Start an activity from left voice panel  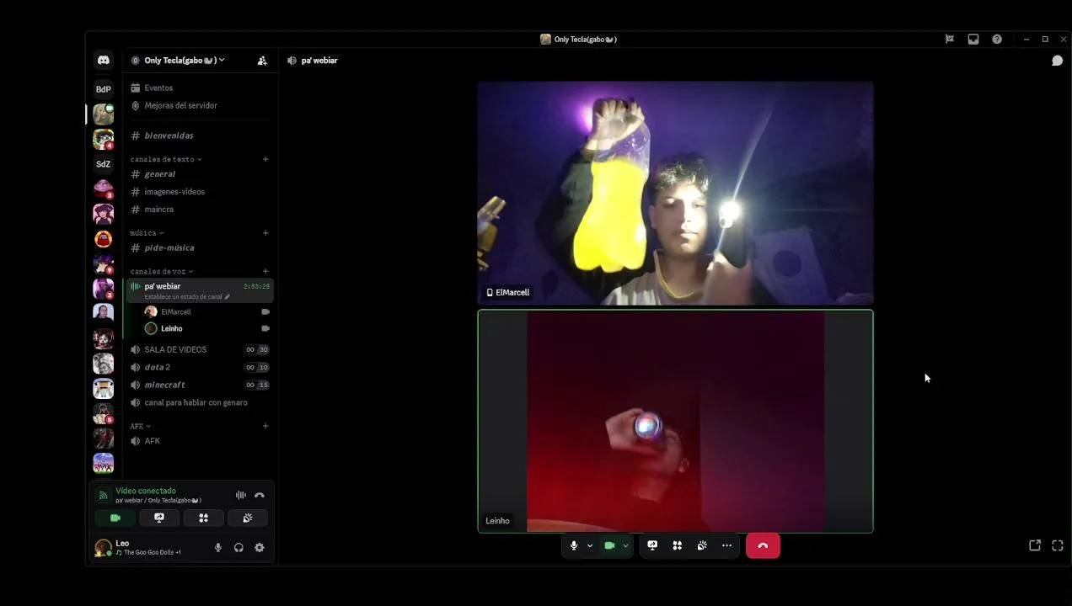coord(203,518)
